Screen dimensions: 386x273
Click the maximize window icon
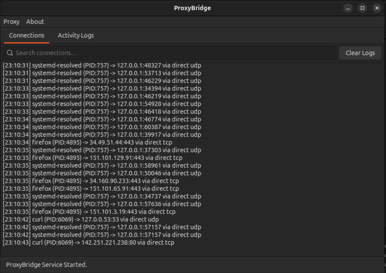click(x=362, y=8)
